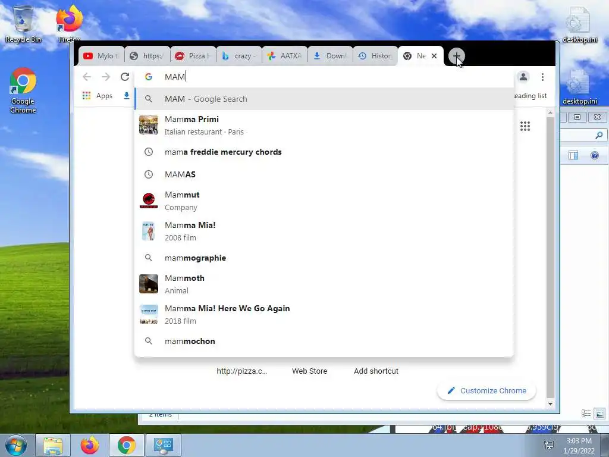Switch to the History tab
This screenshot has height=457, width=609.
pos(376,56)
